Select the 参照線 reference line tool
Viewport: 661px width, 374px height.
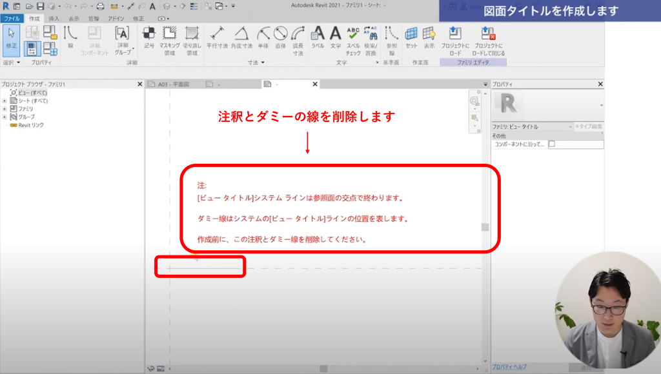tap(391, 40)
